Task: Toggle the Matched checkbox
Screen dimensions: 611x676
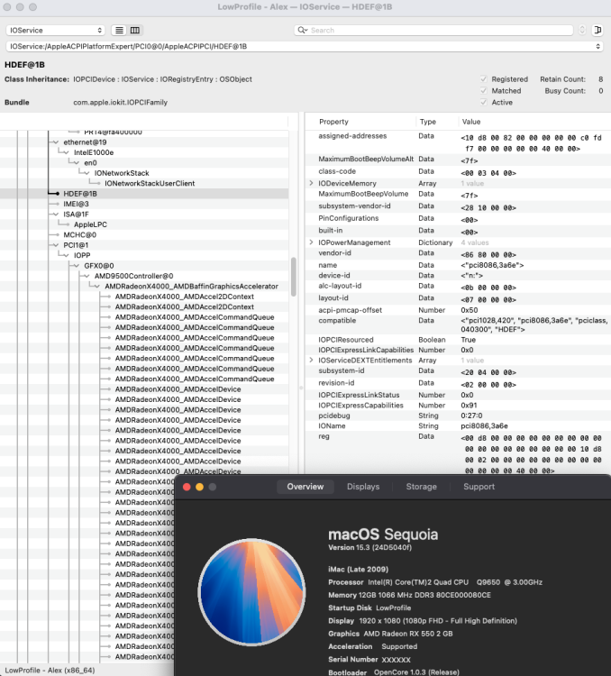Action: point(483,90)
